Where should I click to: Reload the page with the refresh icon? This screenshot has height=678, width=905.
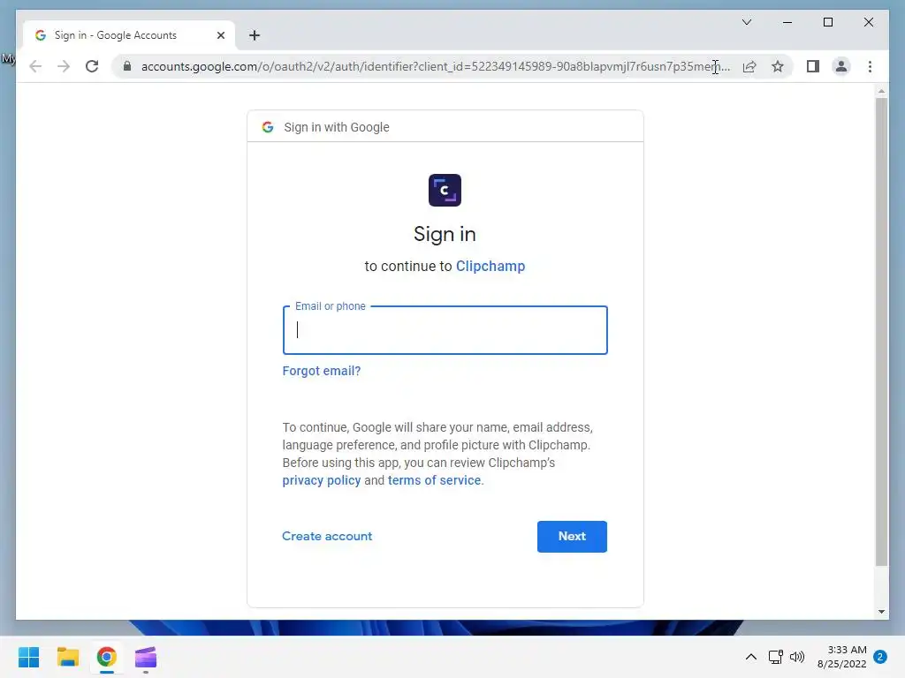92,66
